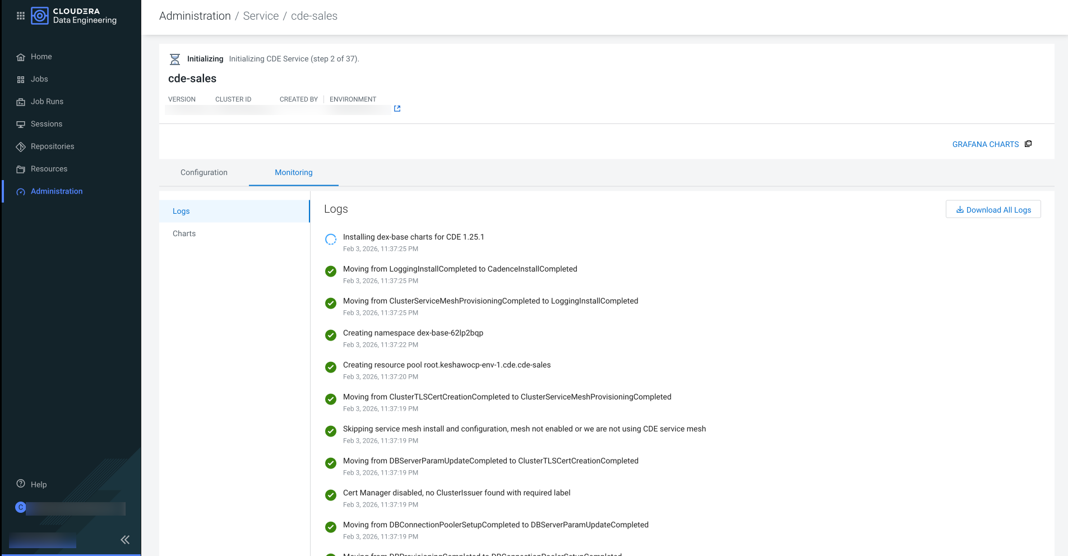This screenshot has height=556, width=1068.
Task: Open Jobs from the sidebar
Action: click(39, 79)
